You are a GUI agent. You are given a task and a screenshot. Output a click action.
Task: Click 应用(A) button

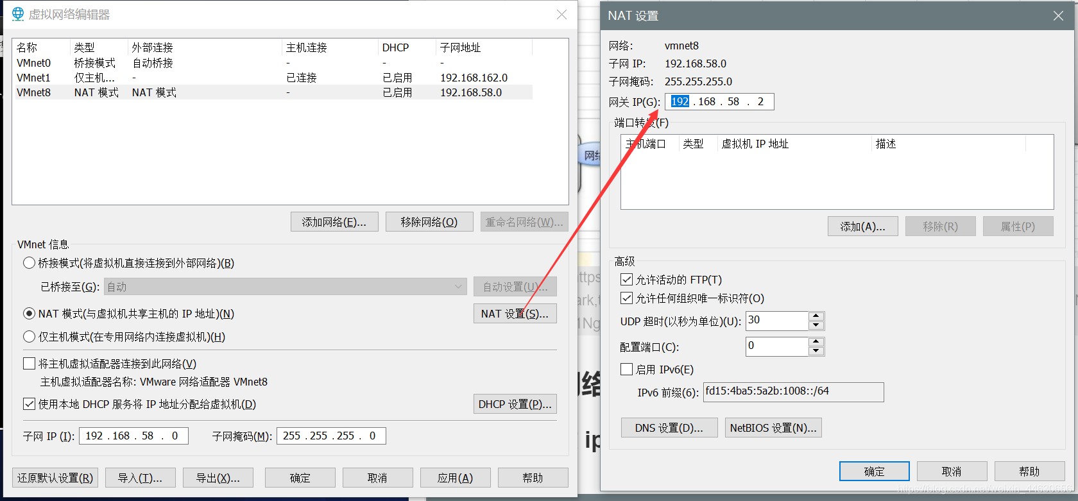(x=456, y=478)
